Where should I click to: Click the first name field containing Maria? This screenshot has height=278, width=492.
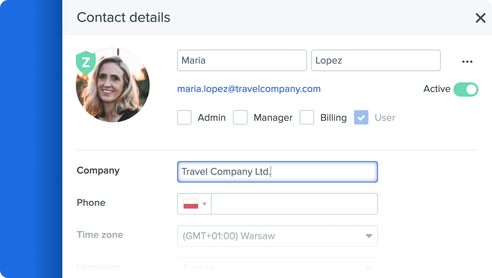(241, 61)
